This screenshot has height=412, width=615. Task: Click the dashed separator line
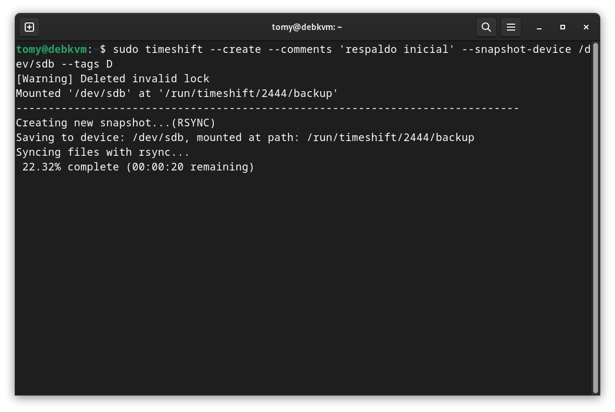point(267,108)
